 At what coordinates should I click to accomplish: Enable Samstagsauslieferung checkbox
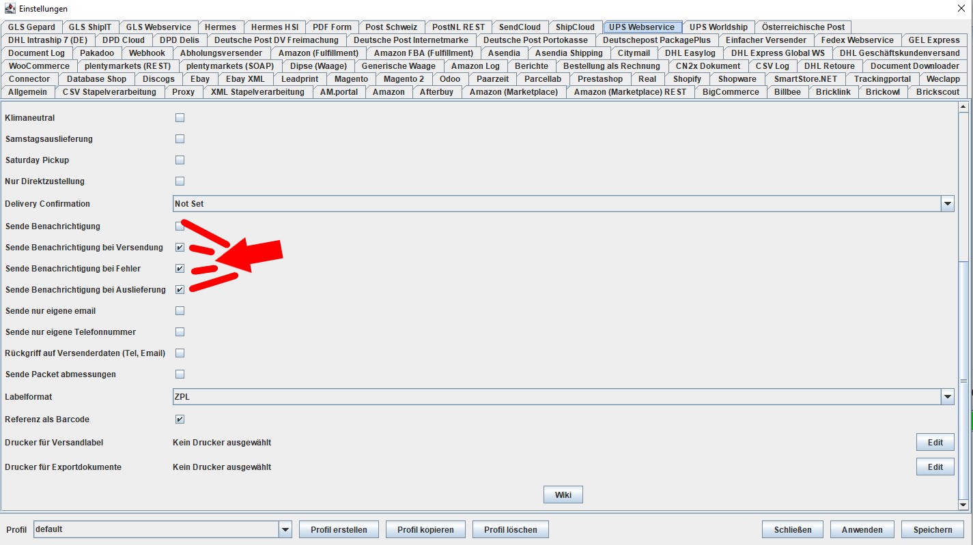[180, 139]
